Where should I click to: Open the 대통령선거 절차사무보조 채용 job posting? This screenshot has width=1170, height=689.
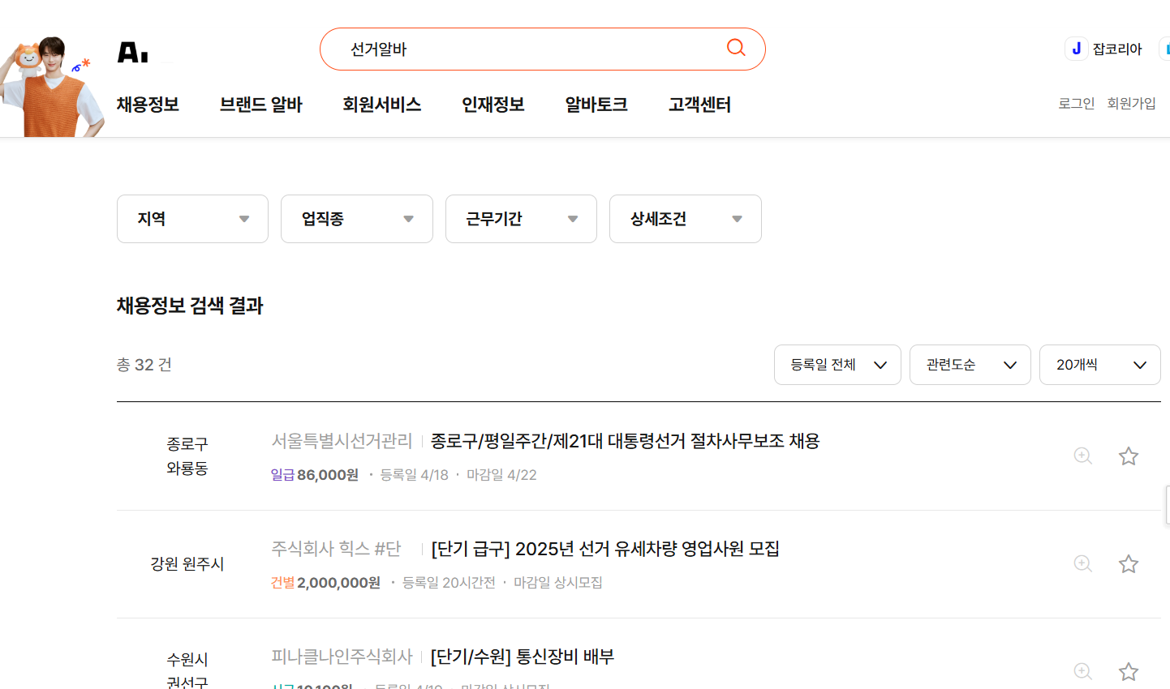(x=623, y=441)
